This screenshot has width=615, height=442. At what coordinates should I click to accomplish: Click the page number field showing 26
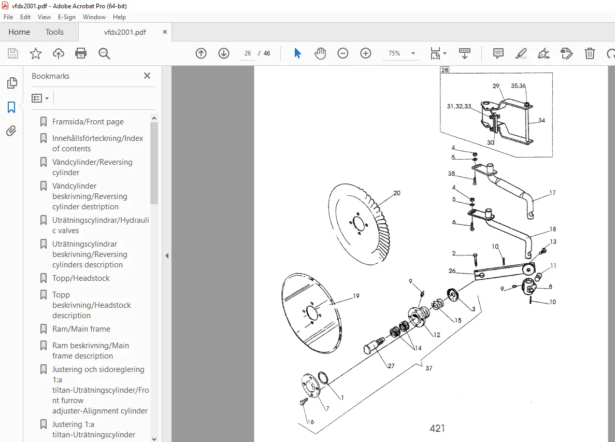click(248, 53)
